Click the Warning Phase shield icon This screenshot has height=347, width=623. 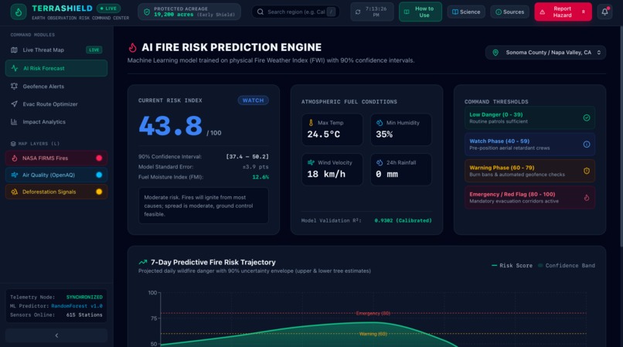point(587,171)
